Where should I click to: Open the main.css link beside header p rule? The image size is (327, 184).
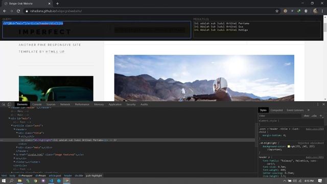point(315,157)
